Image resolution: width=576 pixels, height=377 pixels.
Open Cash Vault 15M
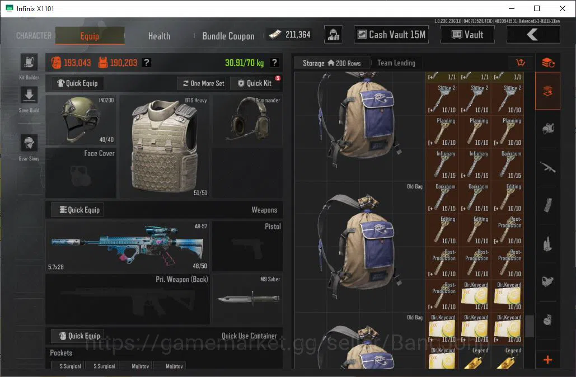[x=392, y=35]
